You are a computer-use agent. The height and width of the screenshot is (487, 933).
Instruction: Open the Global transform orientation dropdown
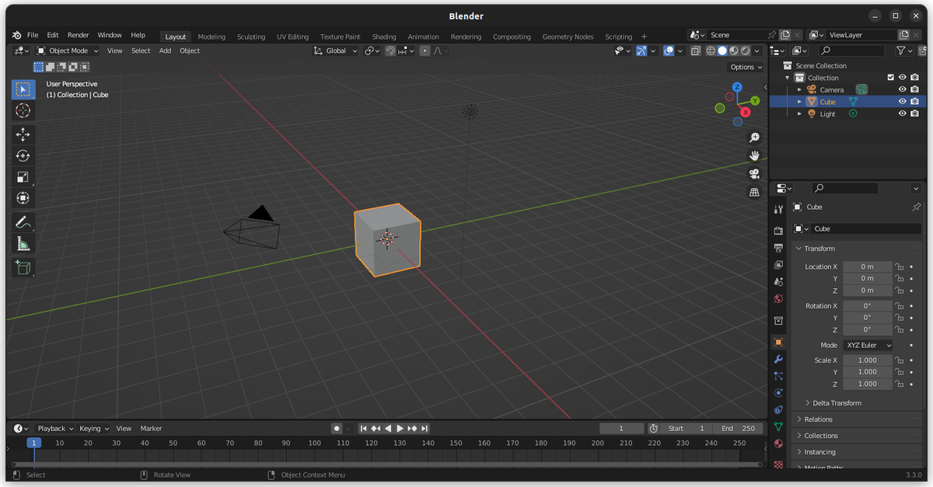(x=336, y=50)
